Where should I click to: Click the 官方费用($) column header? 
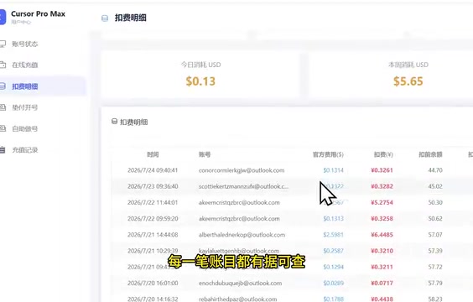[328, 154]
